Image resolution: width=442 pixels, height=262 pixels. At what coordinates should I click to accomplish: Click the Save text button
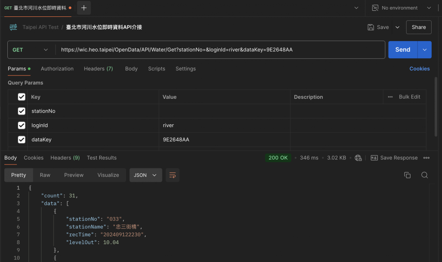coord(383,27)
